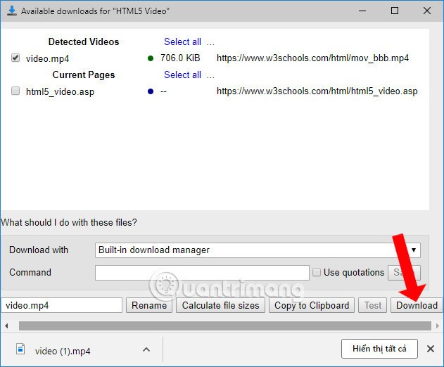Check the html5_video.asp checkbox

[x=15, y=91]
